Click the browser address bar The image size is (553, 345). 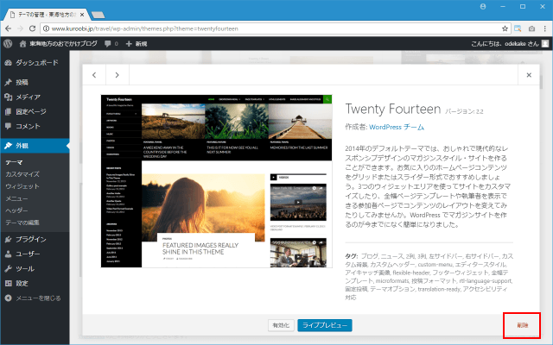click(x=259, y=28)
